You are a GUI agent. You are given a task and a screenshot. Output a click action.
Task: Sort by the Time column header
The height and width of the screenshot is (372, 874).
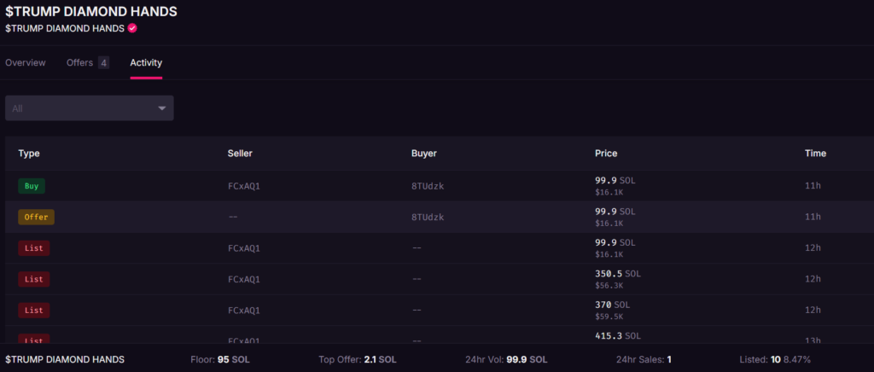[x=815, y=154]
